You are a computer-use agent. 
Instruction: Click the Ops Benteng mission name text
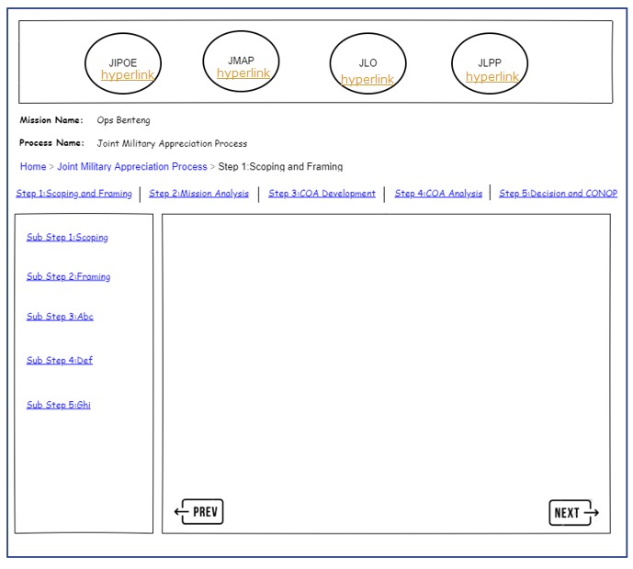tap(123, 120)
